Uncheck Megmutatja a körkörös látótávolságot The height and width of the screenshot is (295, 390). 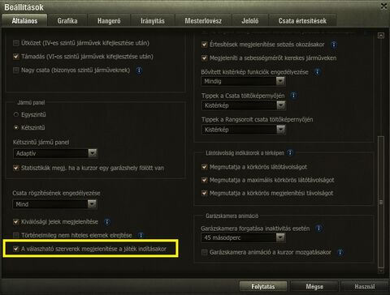[x=205, y=167]
